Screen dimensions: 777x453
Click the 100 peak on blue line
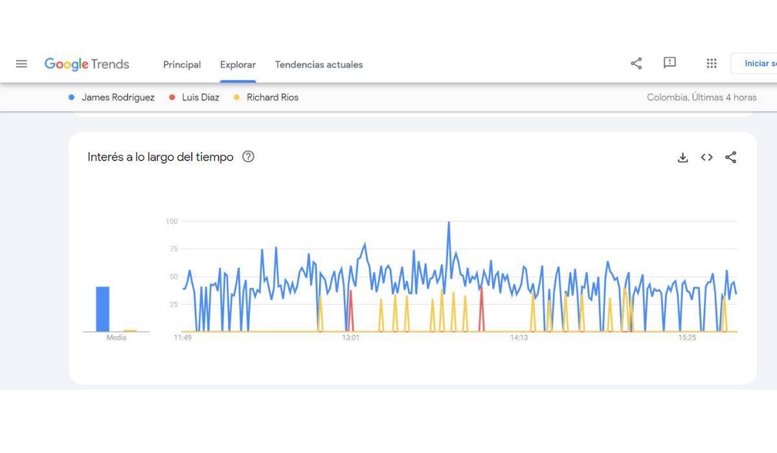click(x=449, y=223)
